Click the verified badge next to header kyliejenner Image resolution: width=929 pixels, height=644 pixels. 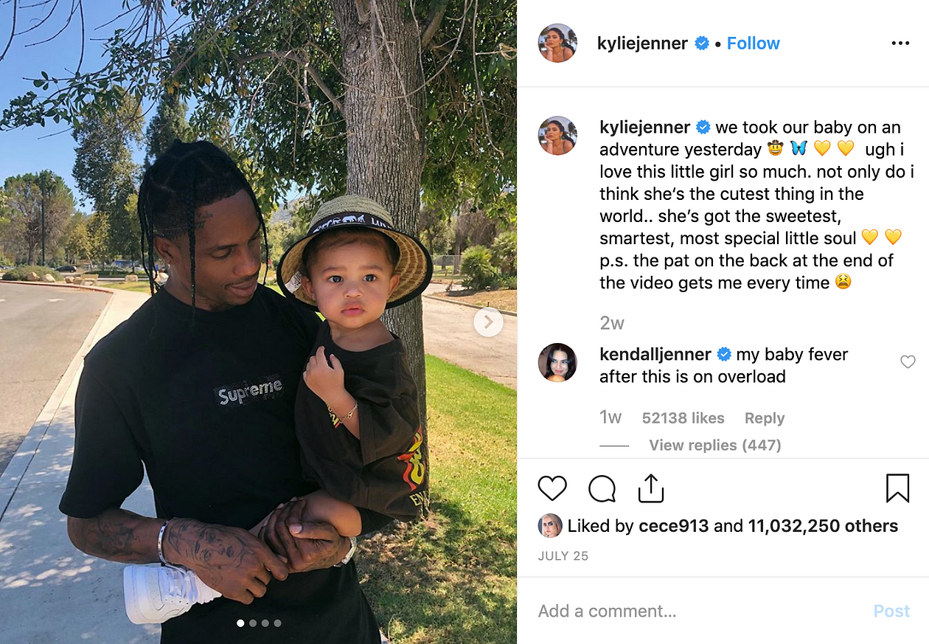pos(702,44)
